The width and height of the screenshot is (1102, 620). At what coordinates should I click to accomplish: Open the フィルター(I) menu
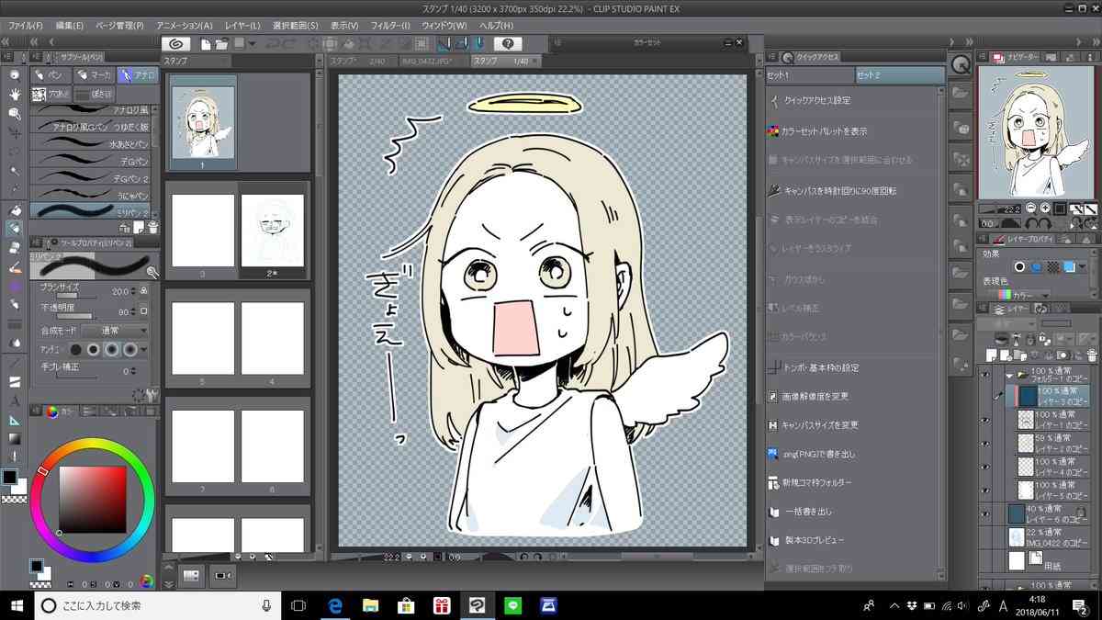[x=392, y=25]
